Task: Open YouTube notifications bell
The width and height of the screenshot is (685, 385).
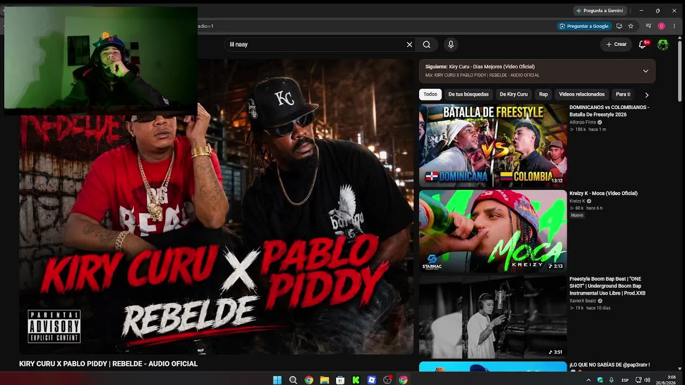Action: (643, 44)
